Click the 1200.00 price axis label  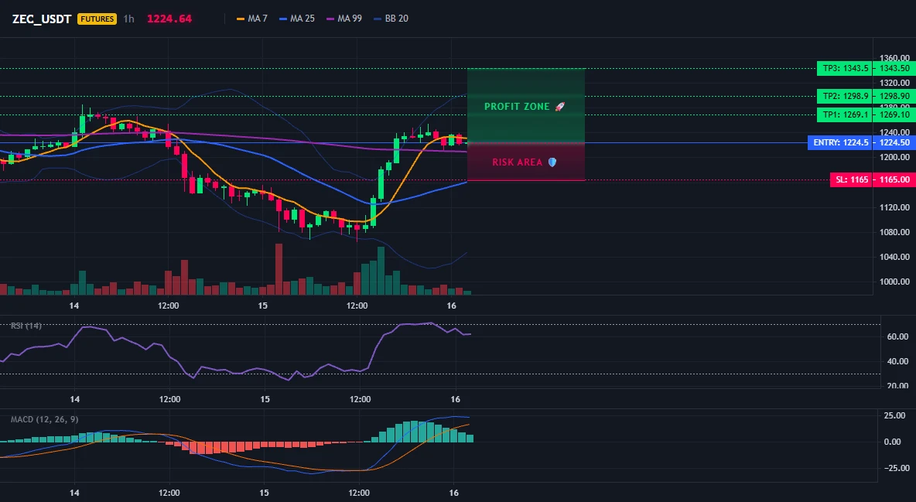point(894,157)
